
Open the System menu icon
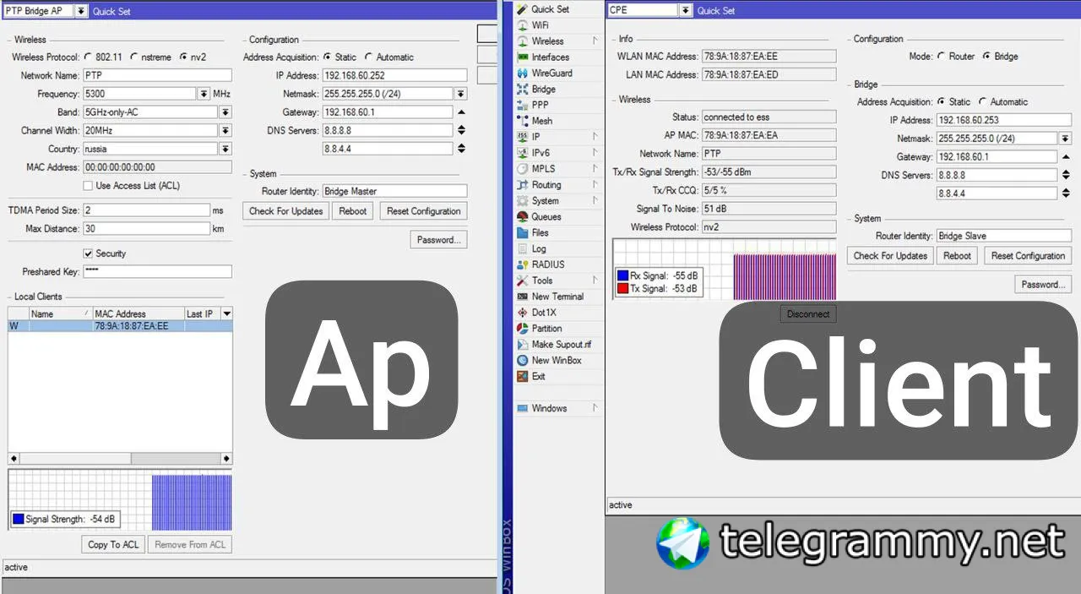[x=524, y=201]
